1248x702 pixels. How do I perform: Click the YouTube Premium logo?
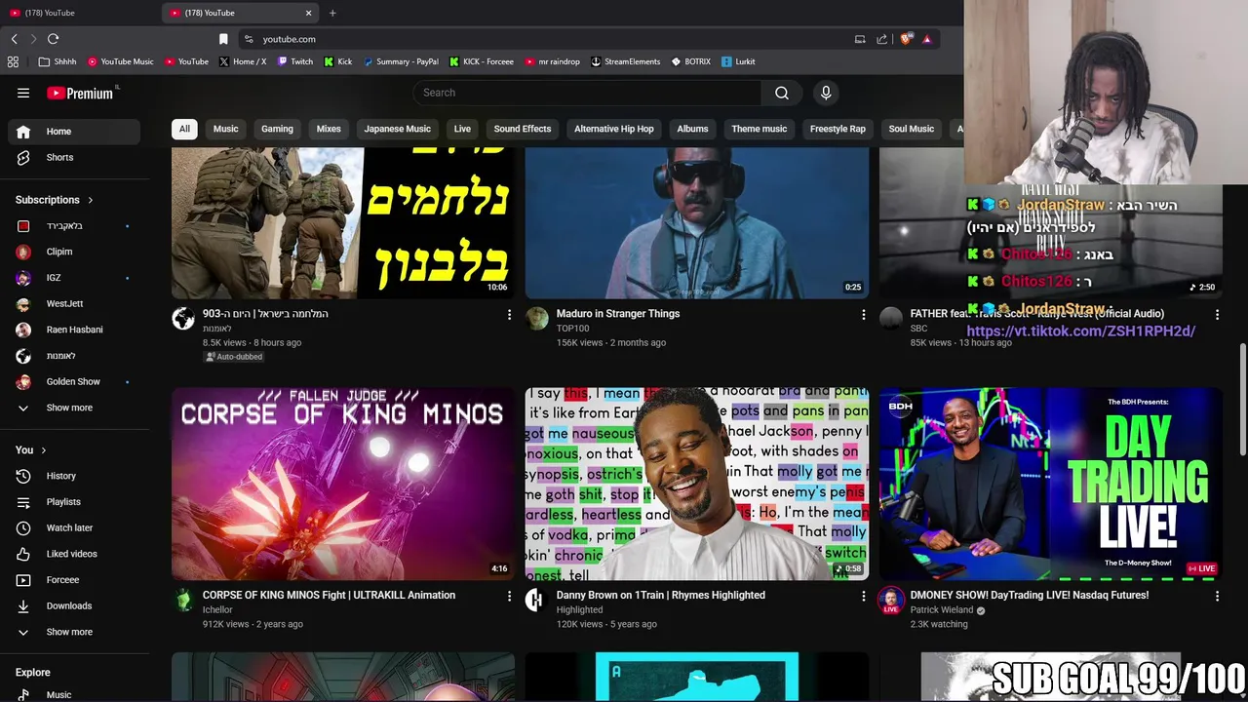coord(82,93)
